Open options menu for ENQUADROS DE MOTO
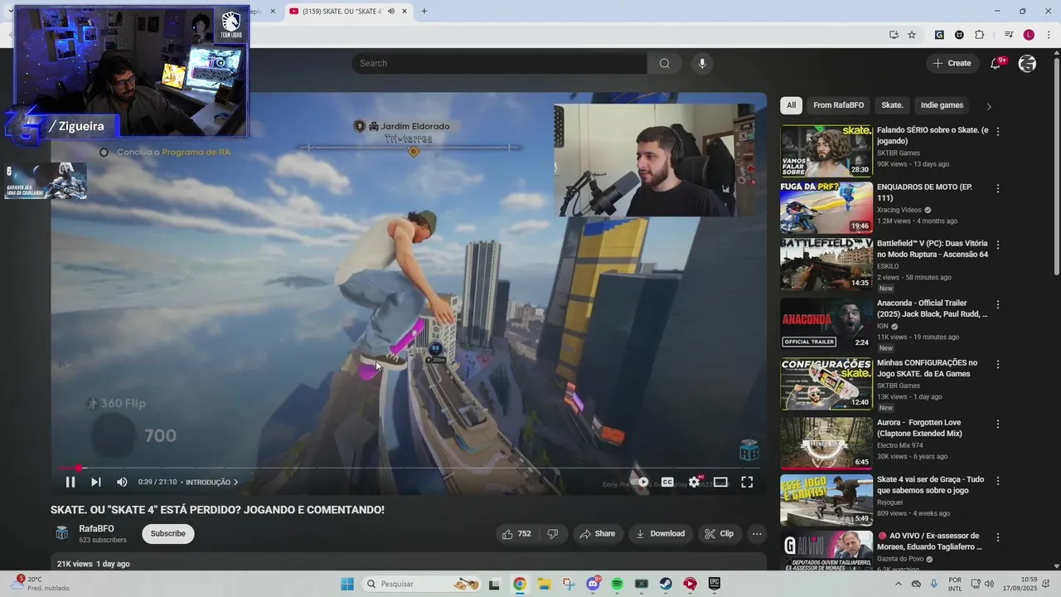Viewport: 1061px width, 597px height. (x=998, y=189)
